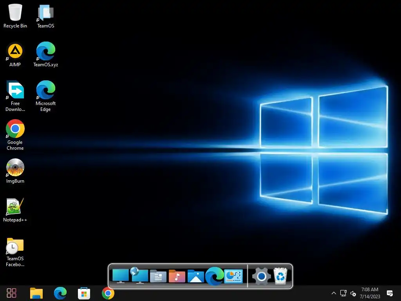Image resolution: width=401 pixels, height=301 pixels.
Task: Open the Pictures folder in the dock
Action: [x=196, y=276]
